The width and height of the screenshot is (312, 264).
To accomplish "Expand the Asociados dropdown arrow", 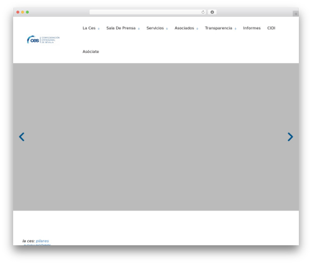I will click(197, 29).
